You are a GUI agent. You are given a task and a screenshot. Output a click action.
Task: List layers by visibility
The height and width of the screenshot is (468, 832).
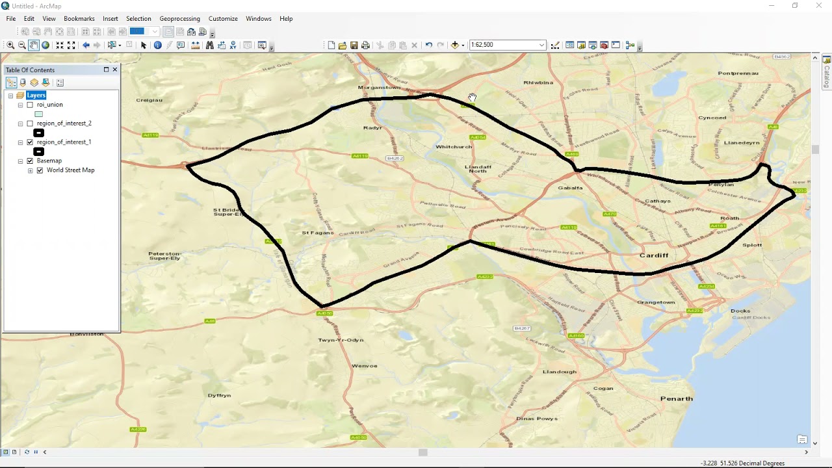pyautogui.click(x=34, y=83)
